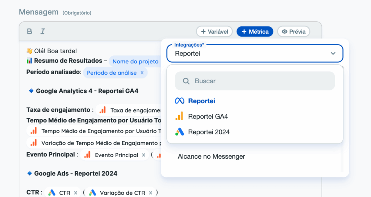The height and width of the screenshot is (197, 371).
Task: Click the Meta logo icon beside Reportei
Action: (180, 101)
